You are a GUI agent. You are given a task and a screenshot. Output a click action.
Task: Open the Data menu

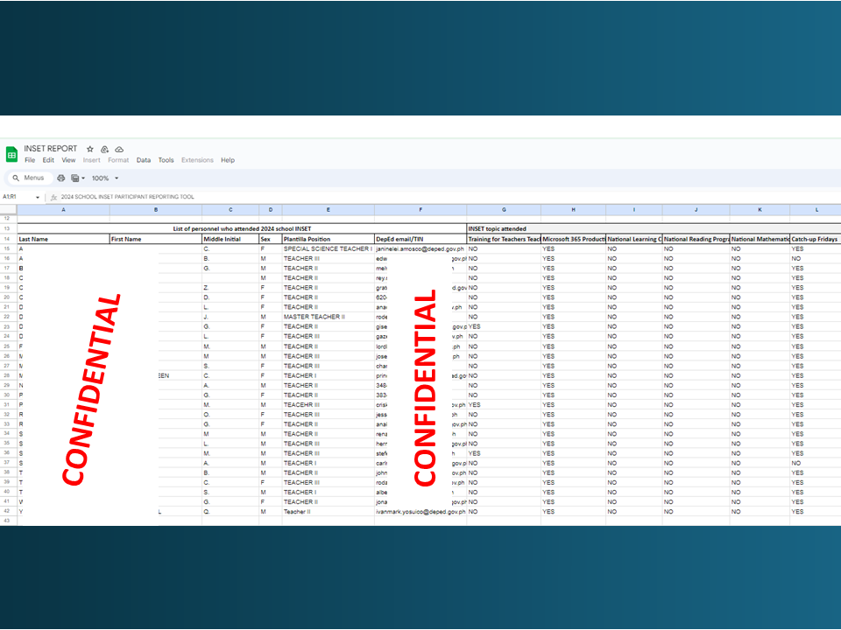[x=143, y=160]
